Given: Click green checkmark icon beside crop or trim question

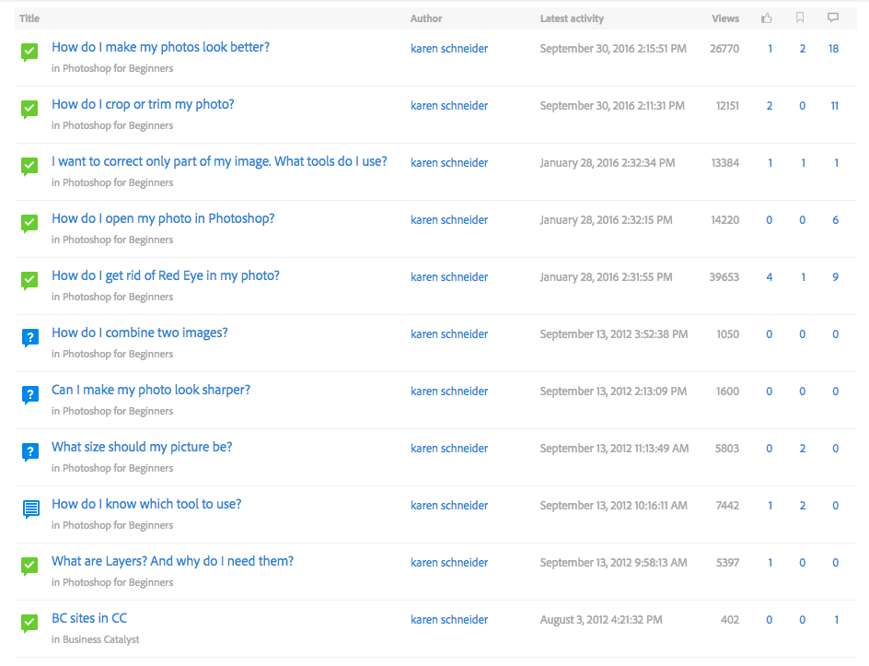Looking at the screenshot, I should pyautogui.click(x=29, y=110).
